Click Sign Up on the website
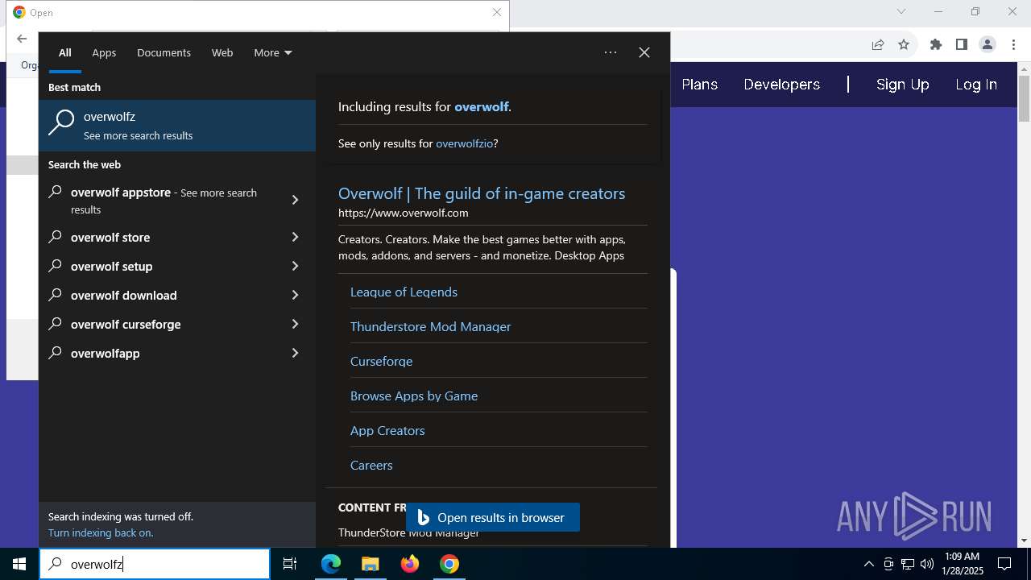This screenshot has width=1031, height=580. [902, 85]
